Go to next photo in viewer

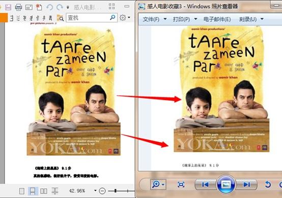[246, 184]
